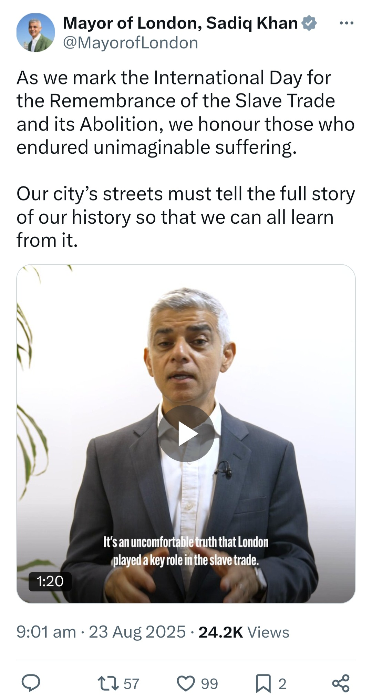Click the tweet text about Remembrance
Viewport: 372px width, 700px height.
186,112
